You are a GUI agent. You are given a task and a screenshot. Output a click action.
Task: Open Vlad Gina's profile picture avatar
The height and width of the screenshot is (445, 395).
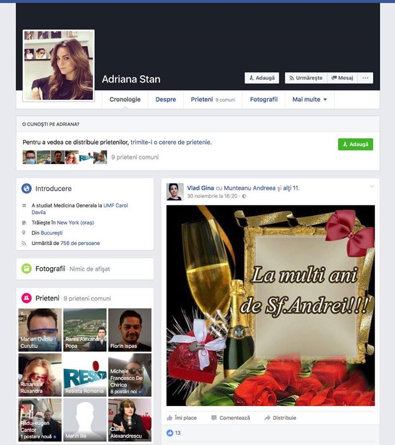point(175,192)
